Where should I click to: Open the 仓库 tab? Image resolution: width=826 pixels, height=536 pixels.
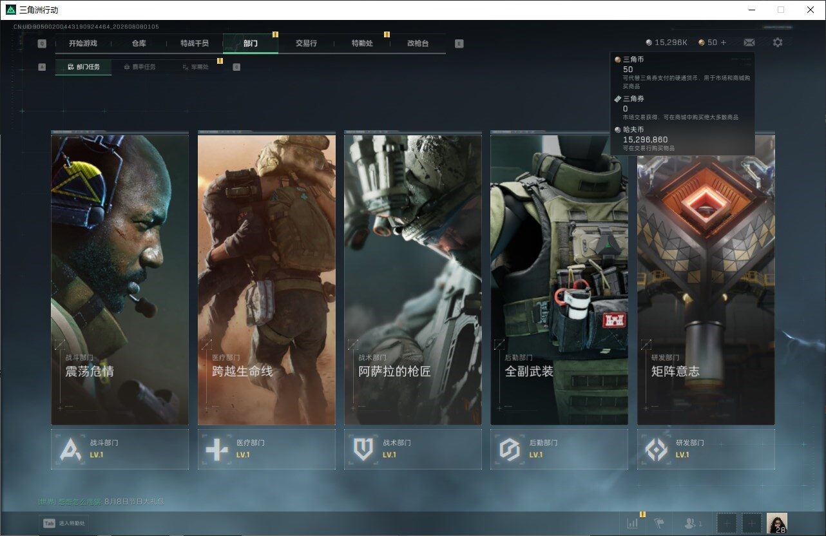pos(139,43)
